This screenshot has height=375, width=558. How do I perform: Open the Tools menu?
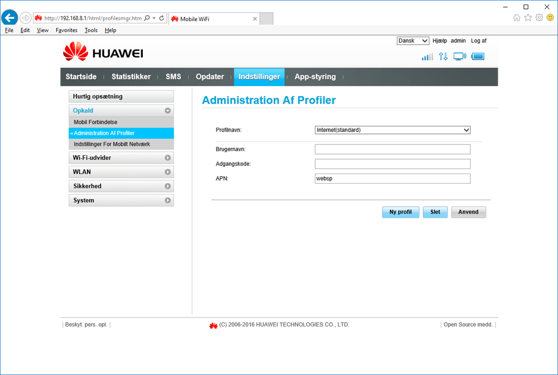(91, 30)
